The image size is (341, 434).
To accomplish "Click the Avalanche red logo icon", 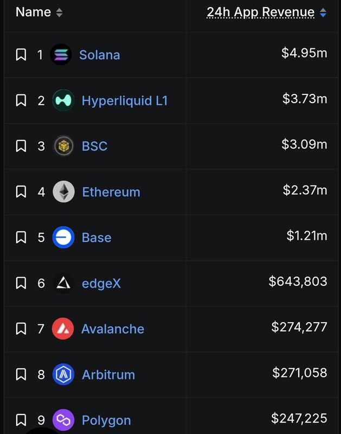I will 63,329.
